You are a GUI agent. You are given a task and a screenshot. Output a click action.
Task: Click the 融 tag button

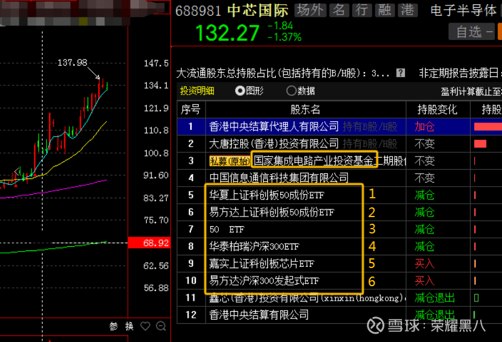385,10
